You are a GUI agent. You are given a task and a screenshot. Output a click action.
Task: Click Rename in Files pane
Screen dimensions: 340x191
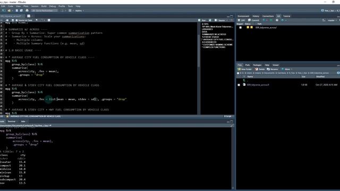coord(273,69)
